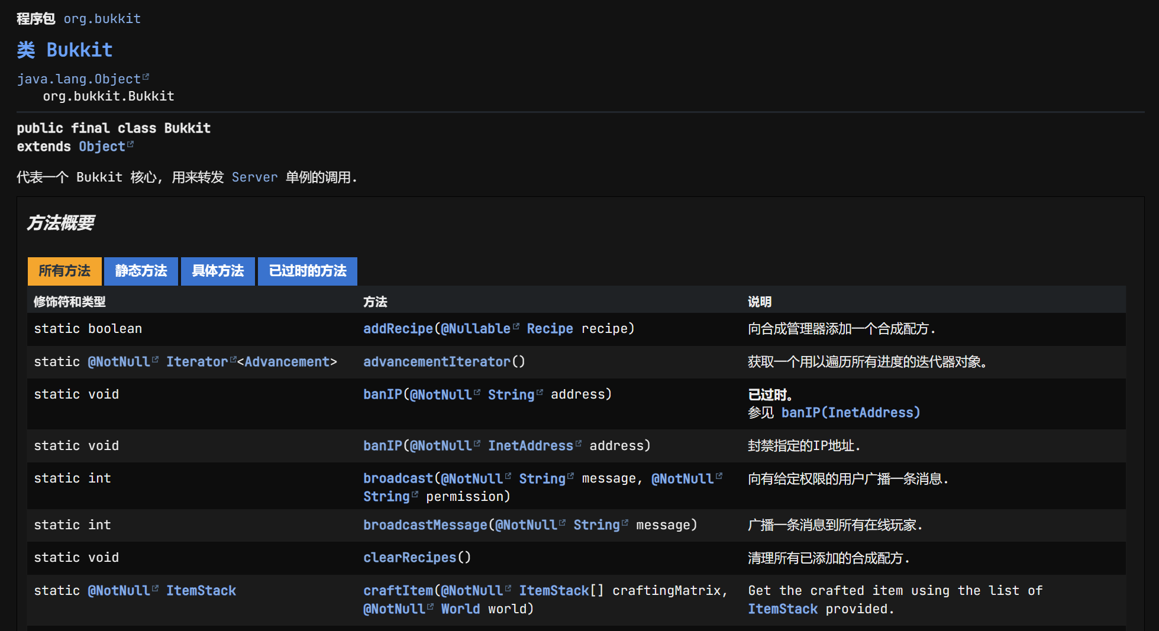Open the clearRecipes method link
The image size is (1159, 631).
pyautogui.click(x=409, y=558)
